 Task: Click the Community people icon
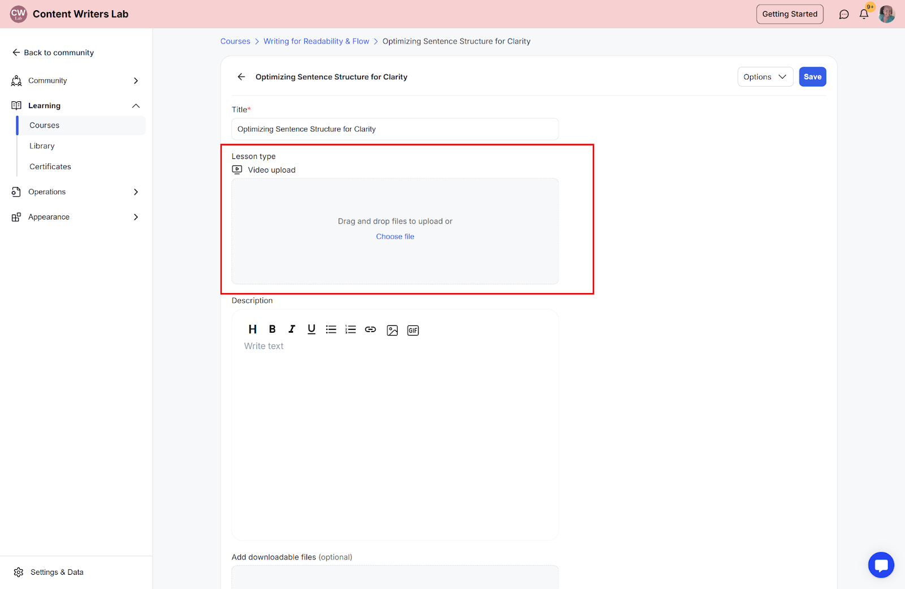tap(16, 81)
